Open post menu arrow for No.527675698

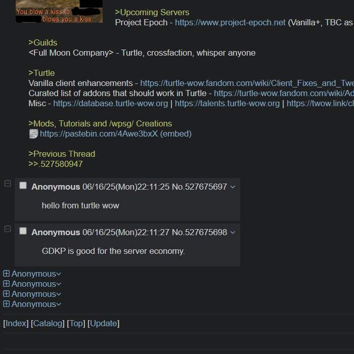point(233,232)
